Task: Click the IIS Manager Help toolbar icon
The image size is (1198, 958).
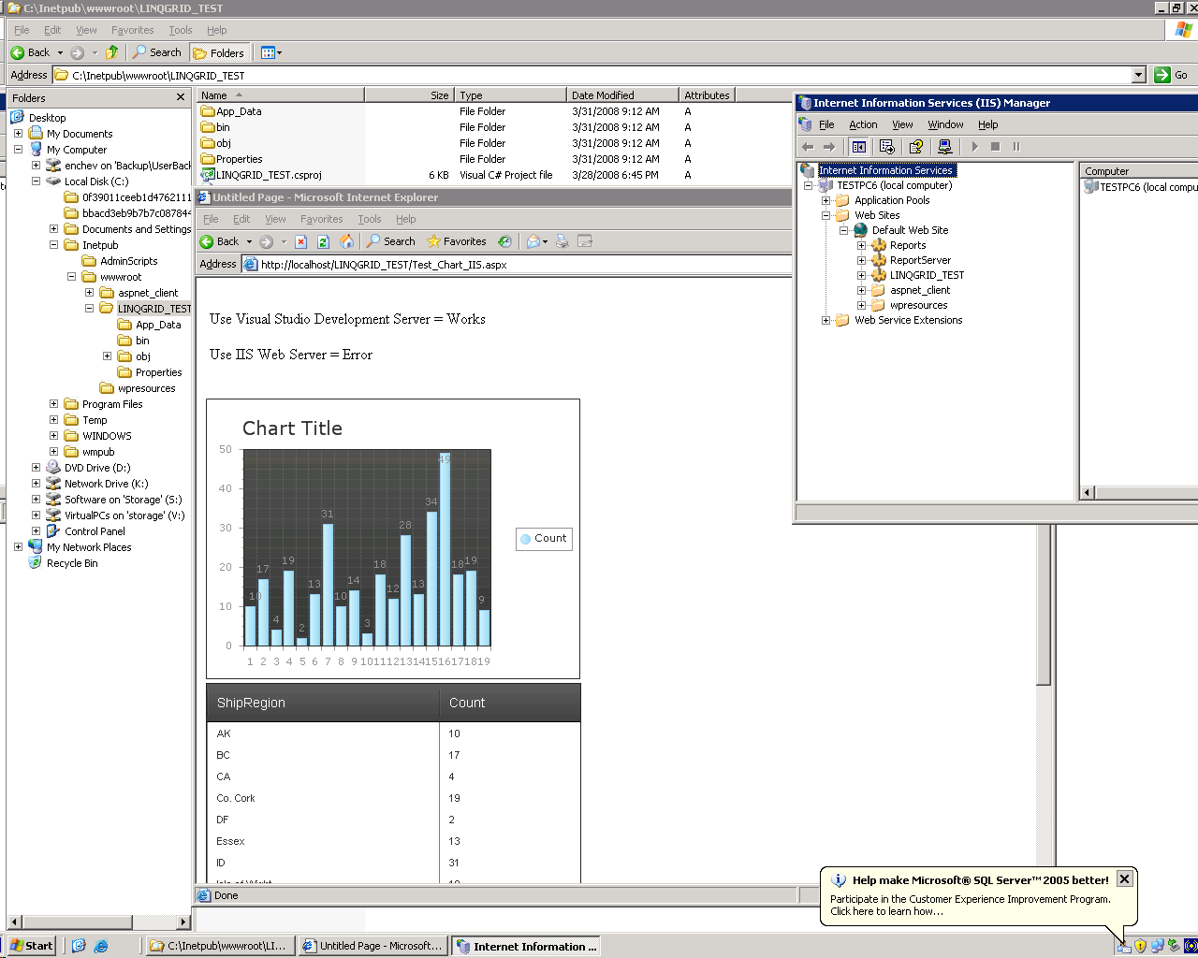Action: pyautogui.click(x=916, y=147)
